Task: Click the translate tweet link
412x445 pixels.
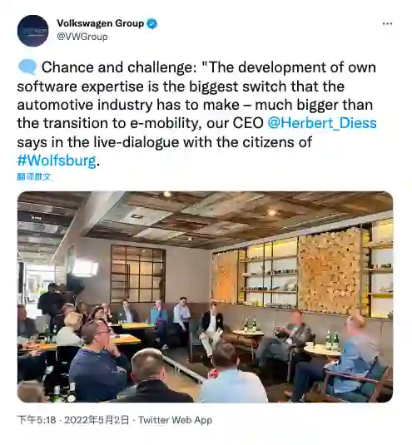Action: (34, 177)
